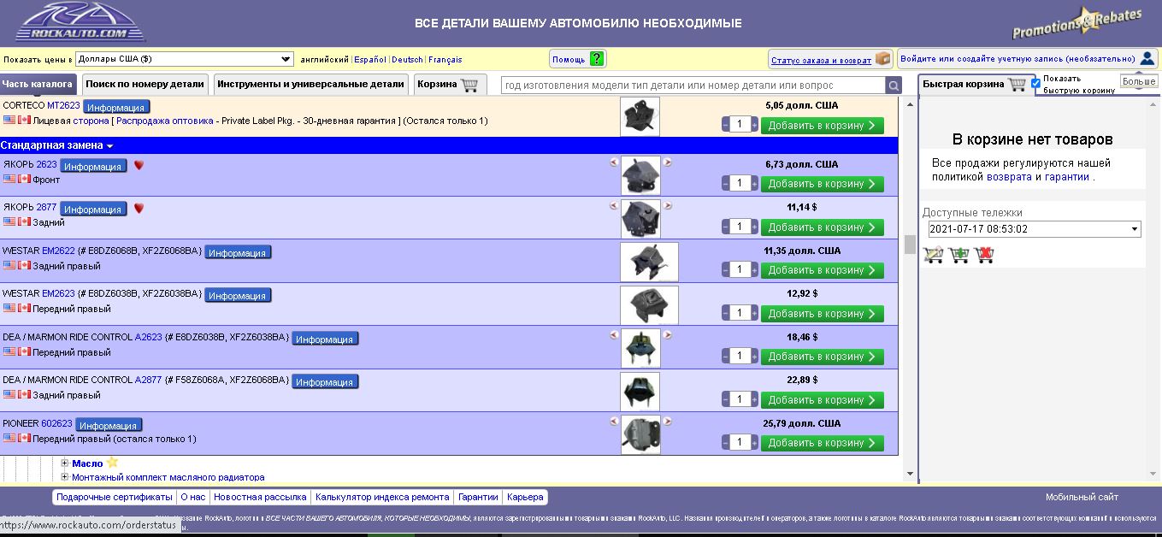
Task: Open the гарантии policy link in cart
Action: tap(1067, 177)
